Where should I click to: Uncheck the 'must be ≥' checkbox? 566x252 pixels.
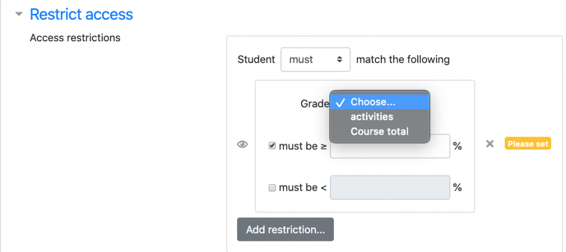[272, 146]
